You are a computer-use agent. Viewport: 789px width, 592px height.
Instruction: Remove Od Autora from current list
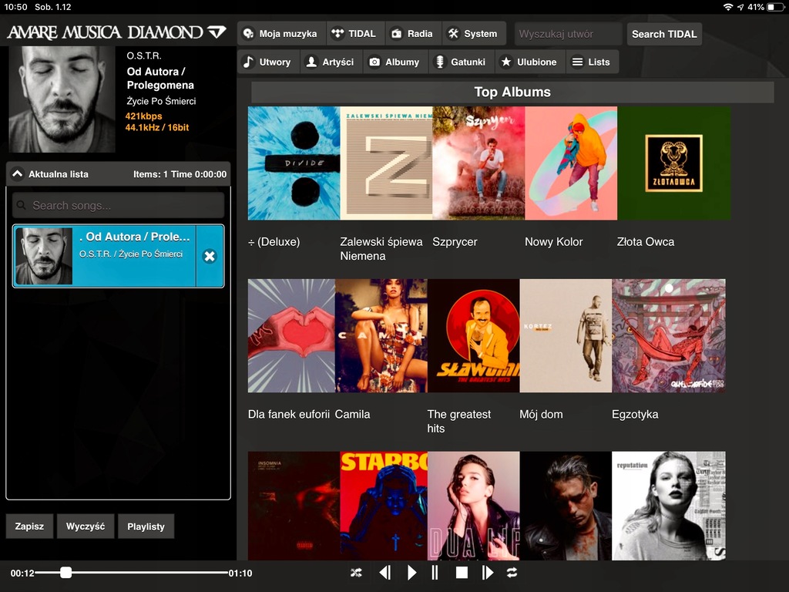[210, 256]
